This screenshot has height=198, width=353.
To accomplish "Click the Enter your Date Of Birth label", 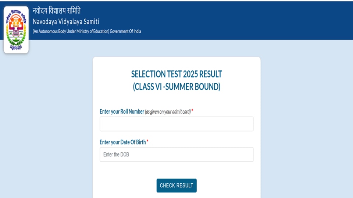I will (x=123, y=142).
